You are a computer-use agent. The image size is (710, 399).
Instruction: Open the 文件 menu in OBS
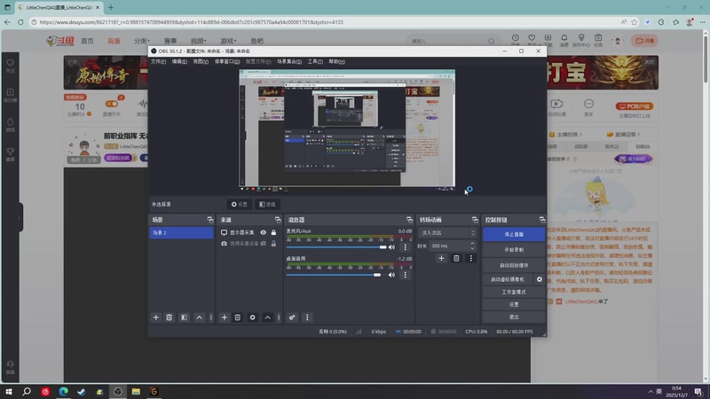tap(158, 62)
